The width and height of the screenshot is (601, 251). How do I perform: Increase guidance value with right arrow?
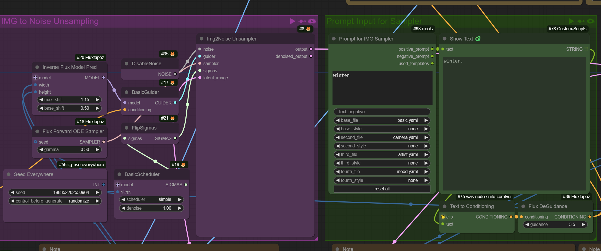coord(583,225)
